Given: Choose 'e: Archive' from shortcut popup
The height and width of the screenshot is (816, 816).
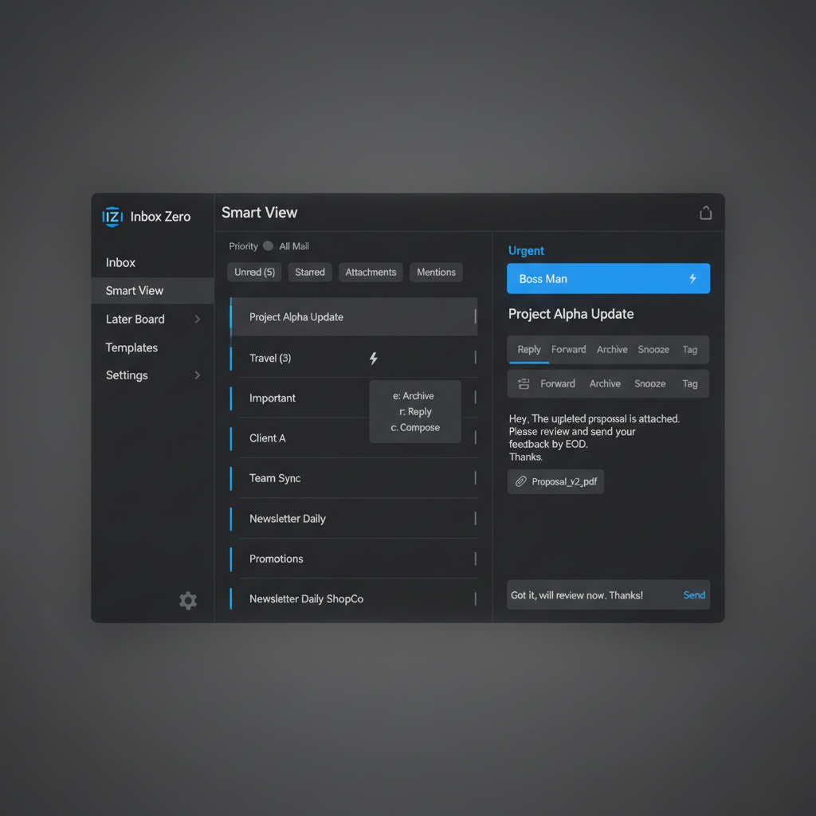Looking at the screenshot, I should point(414,396).
